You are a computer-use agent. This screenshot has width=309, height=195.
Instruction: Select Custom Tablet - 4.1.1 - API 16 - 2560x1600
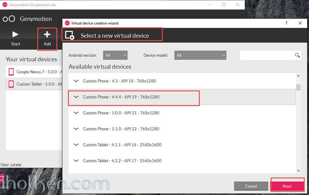[182, 145]
